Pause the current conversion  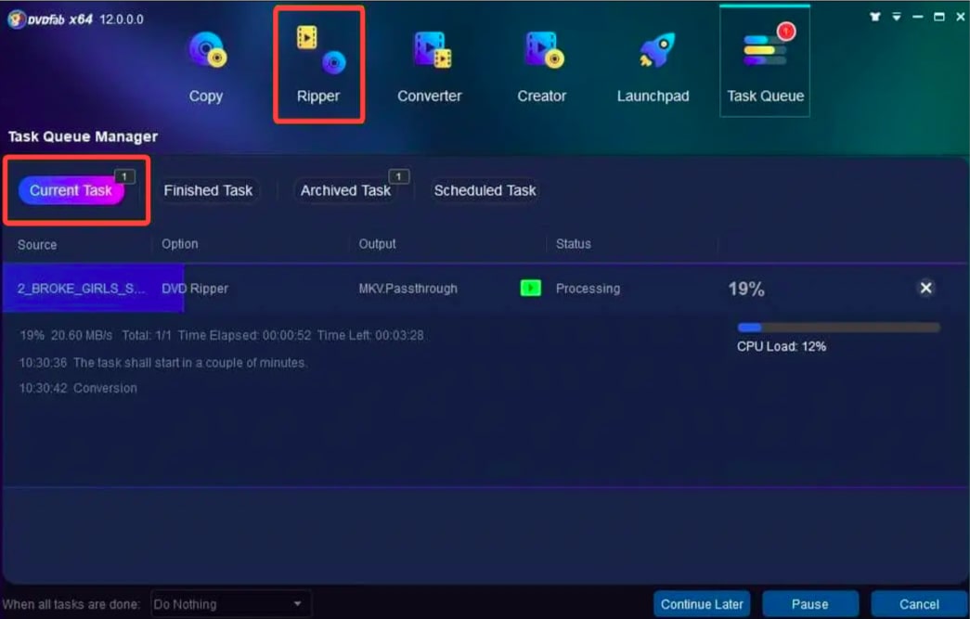click(809, 603)
